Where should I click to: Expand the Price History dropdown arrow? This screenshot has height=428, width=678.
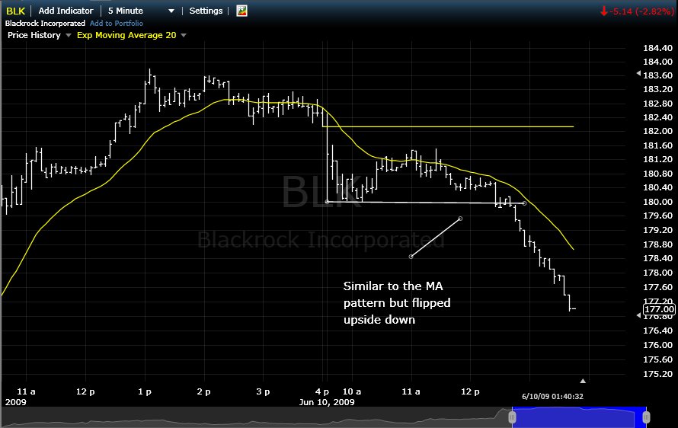[x=69, y=36]
